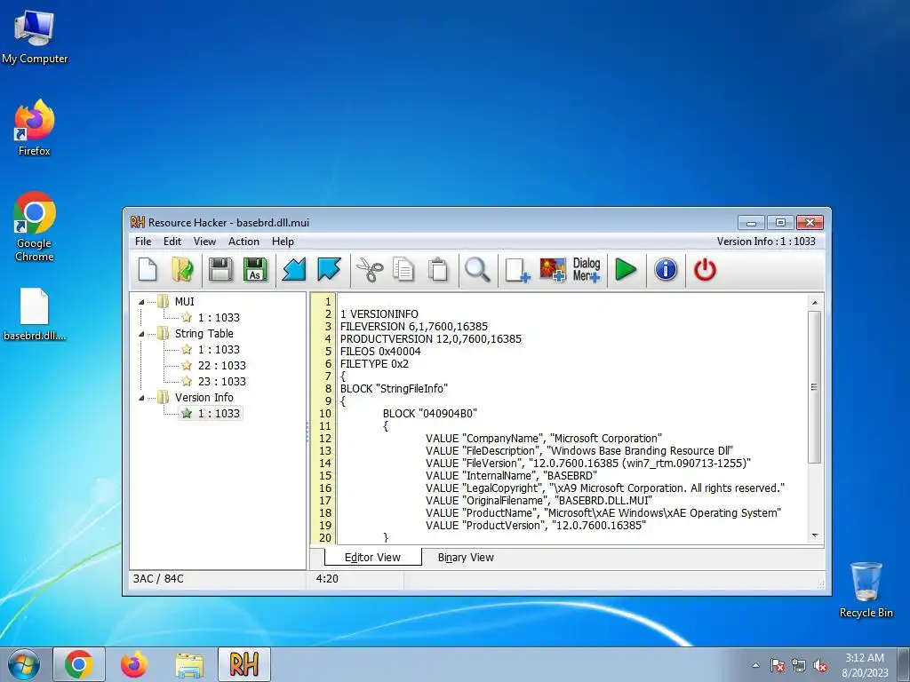Click the FILEVERSION 6,1,7600,16385 line

pyautogui.click(x=414, y=327)
